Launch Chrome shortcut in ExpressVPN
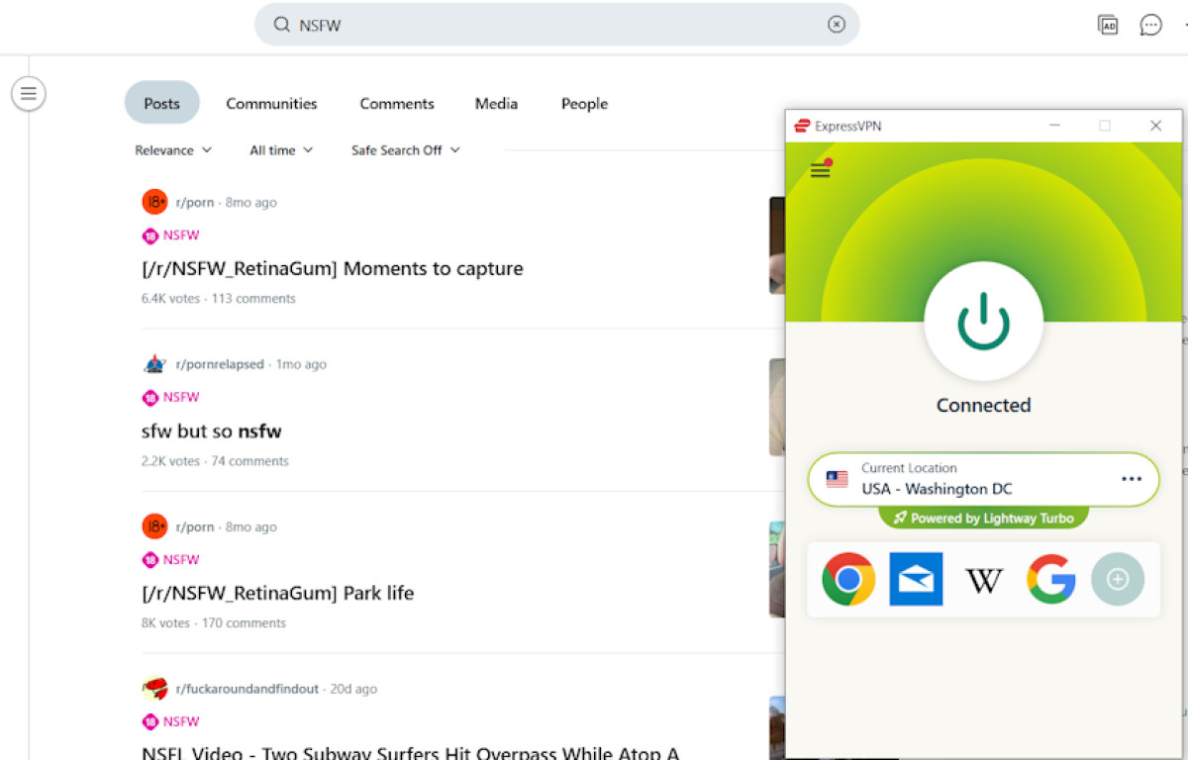The image size is (1188, 760). (x=848, y=579)
